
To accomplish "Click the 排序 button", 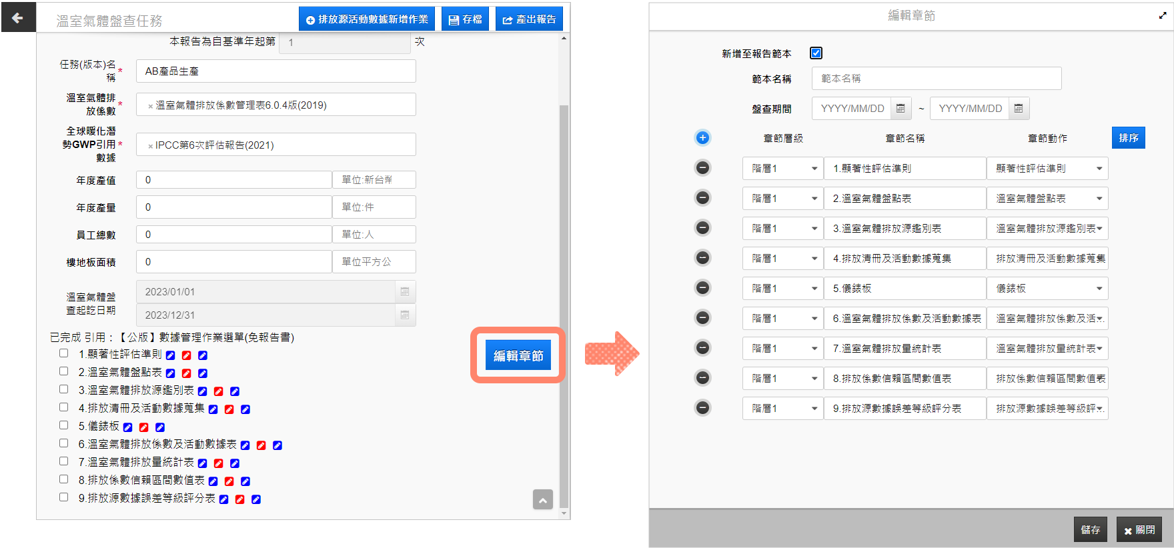I will (1129, 138).
